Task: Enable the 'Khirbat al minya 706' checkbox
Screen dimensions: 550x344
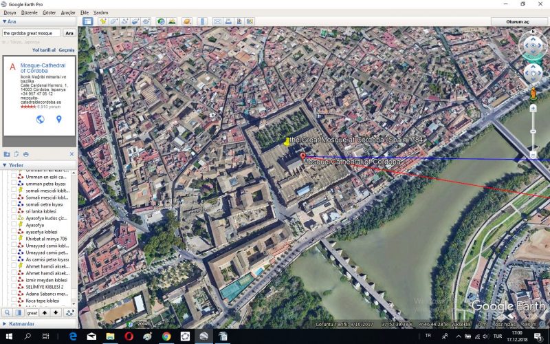Action: click(14, 238)
